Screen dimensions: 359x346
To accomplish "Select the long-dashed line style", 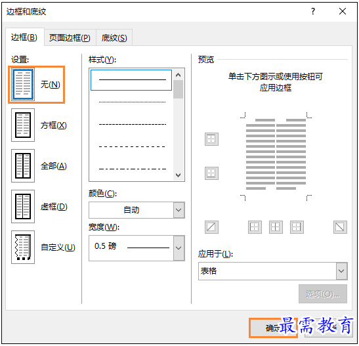I will (x=132, y=146).
